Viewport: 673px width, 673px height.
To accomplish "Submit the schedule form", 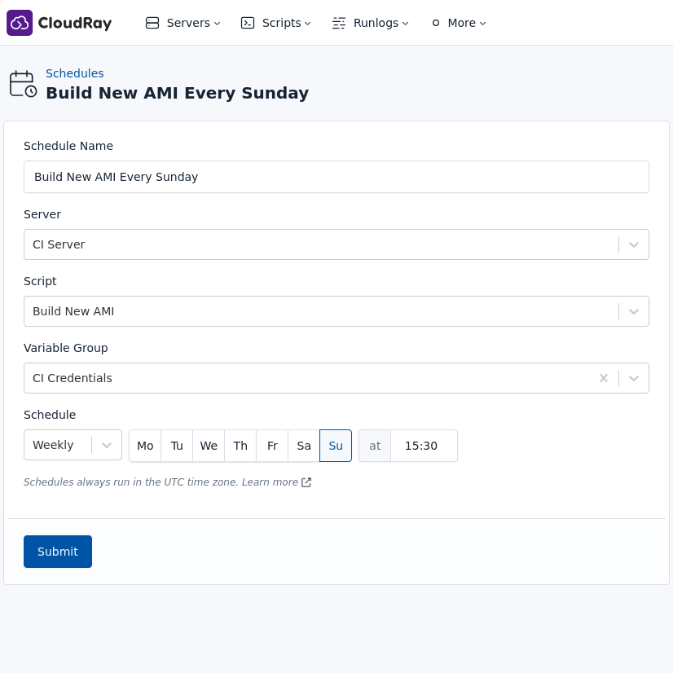I will coord(57,552).
